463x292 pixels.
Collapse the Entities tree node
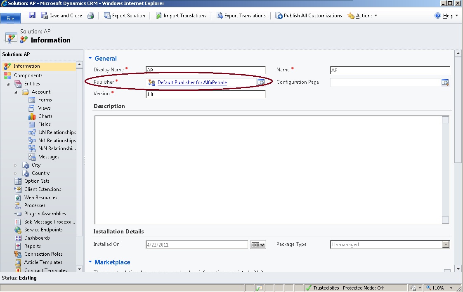coord(8,84)
